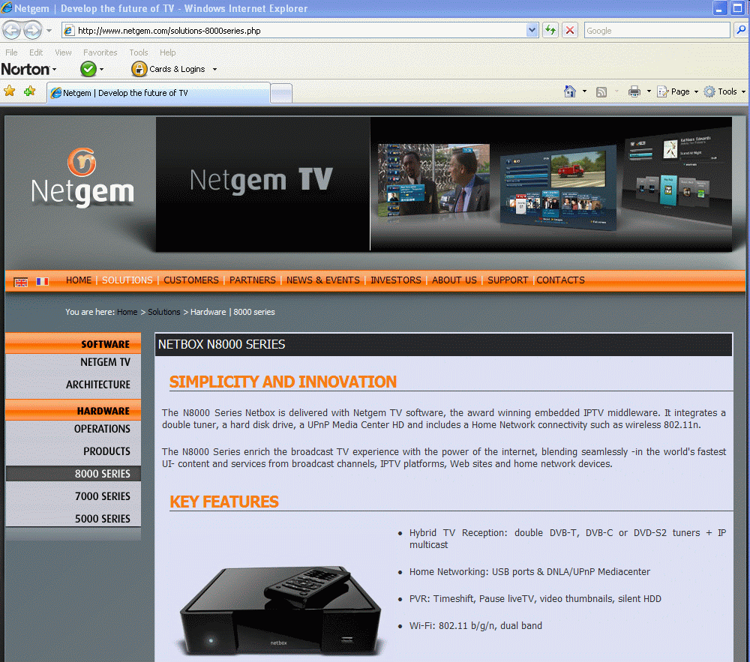
Task: Click the Netbox product image
Action: [x=280, y=611]
